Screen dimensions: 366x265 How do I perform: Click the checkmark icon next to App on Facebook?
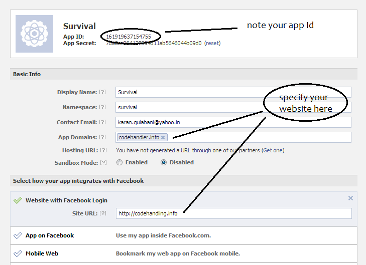(18, 235)
